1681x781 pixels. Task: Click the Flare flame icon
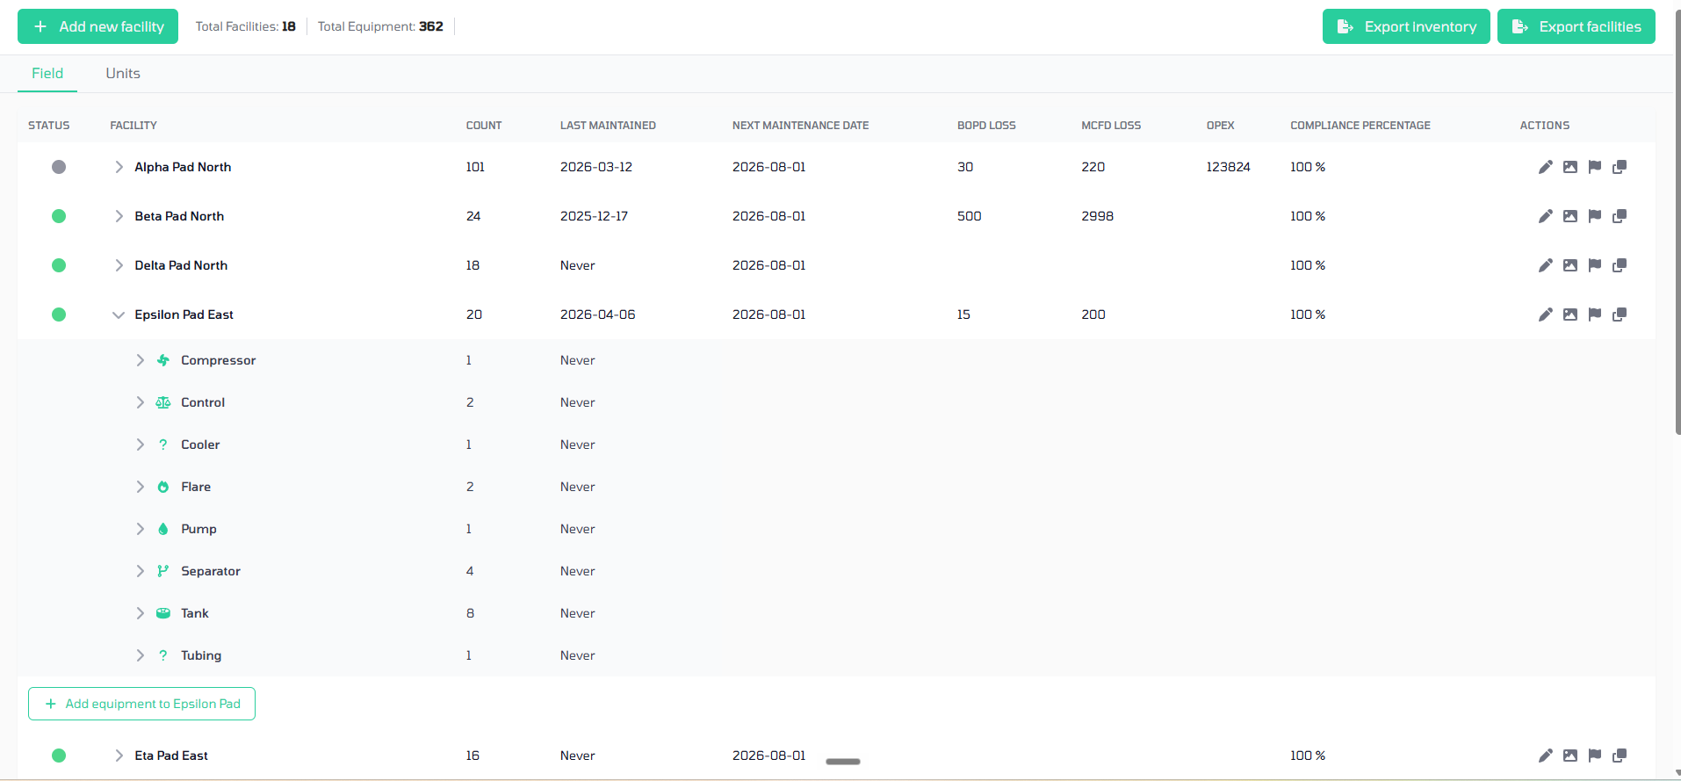(163, 487)
